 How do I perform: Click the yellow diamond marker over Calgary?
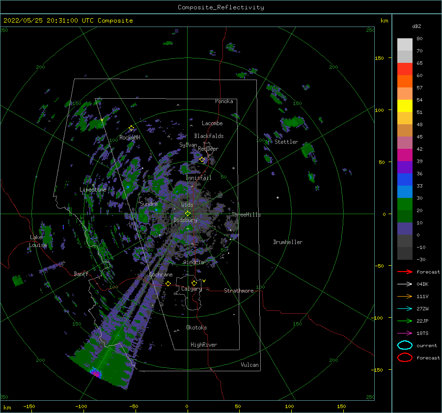(194, 283)
